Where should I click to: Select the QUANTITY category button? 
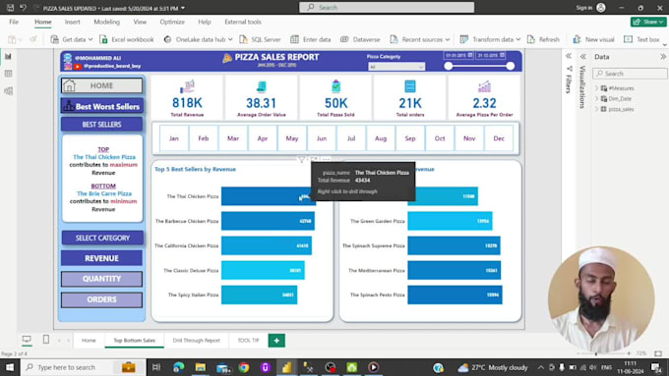coord(101,279)
